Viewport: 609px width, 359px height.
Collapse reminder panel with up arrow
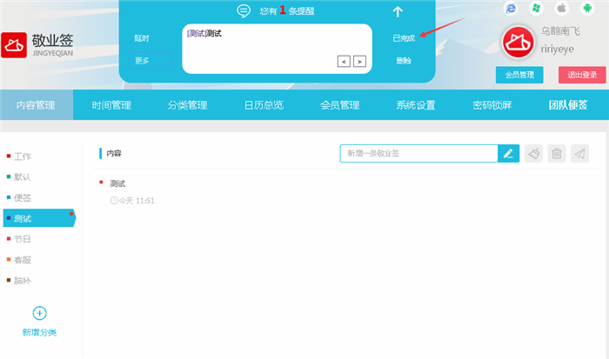click(398, 11)
